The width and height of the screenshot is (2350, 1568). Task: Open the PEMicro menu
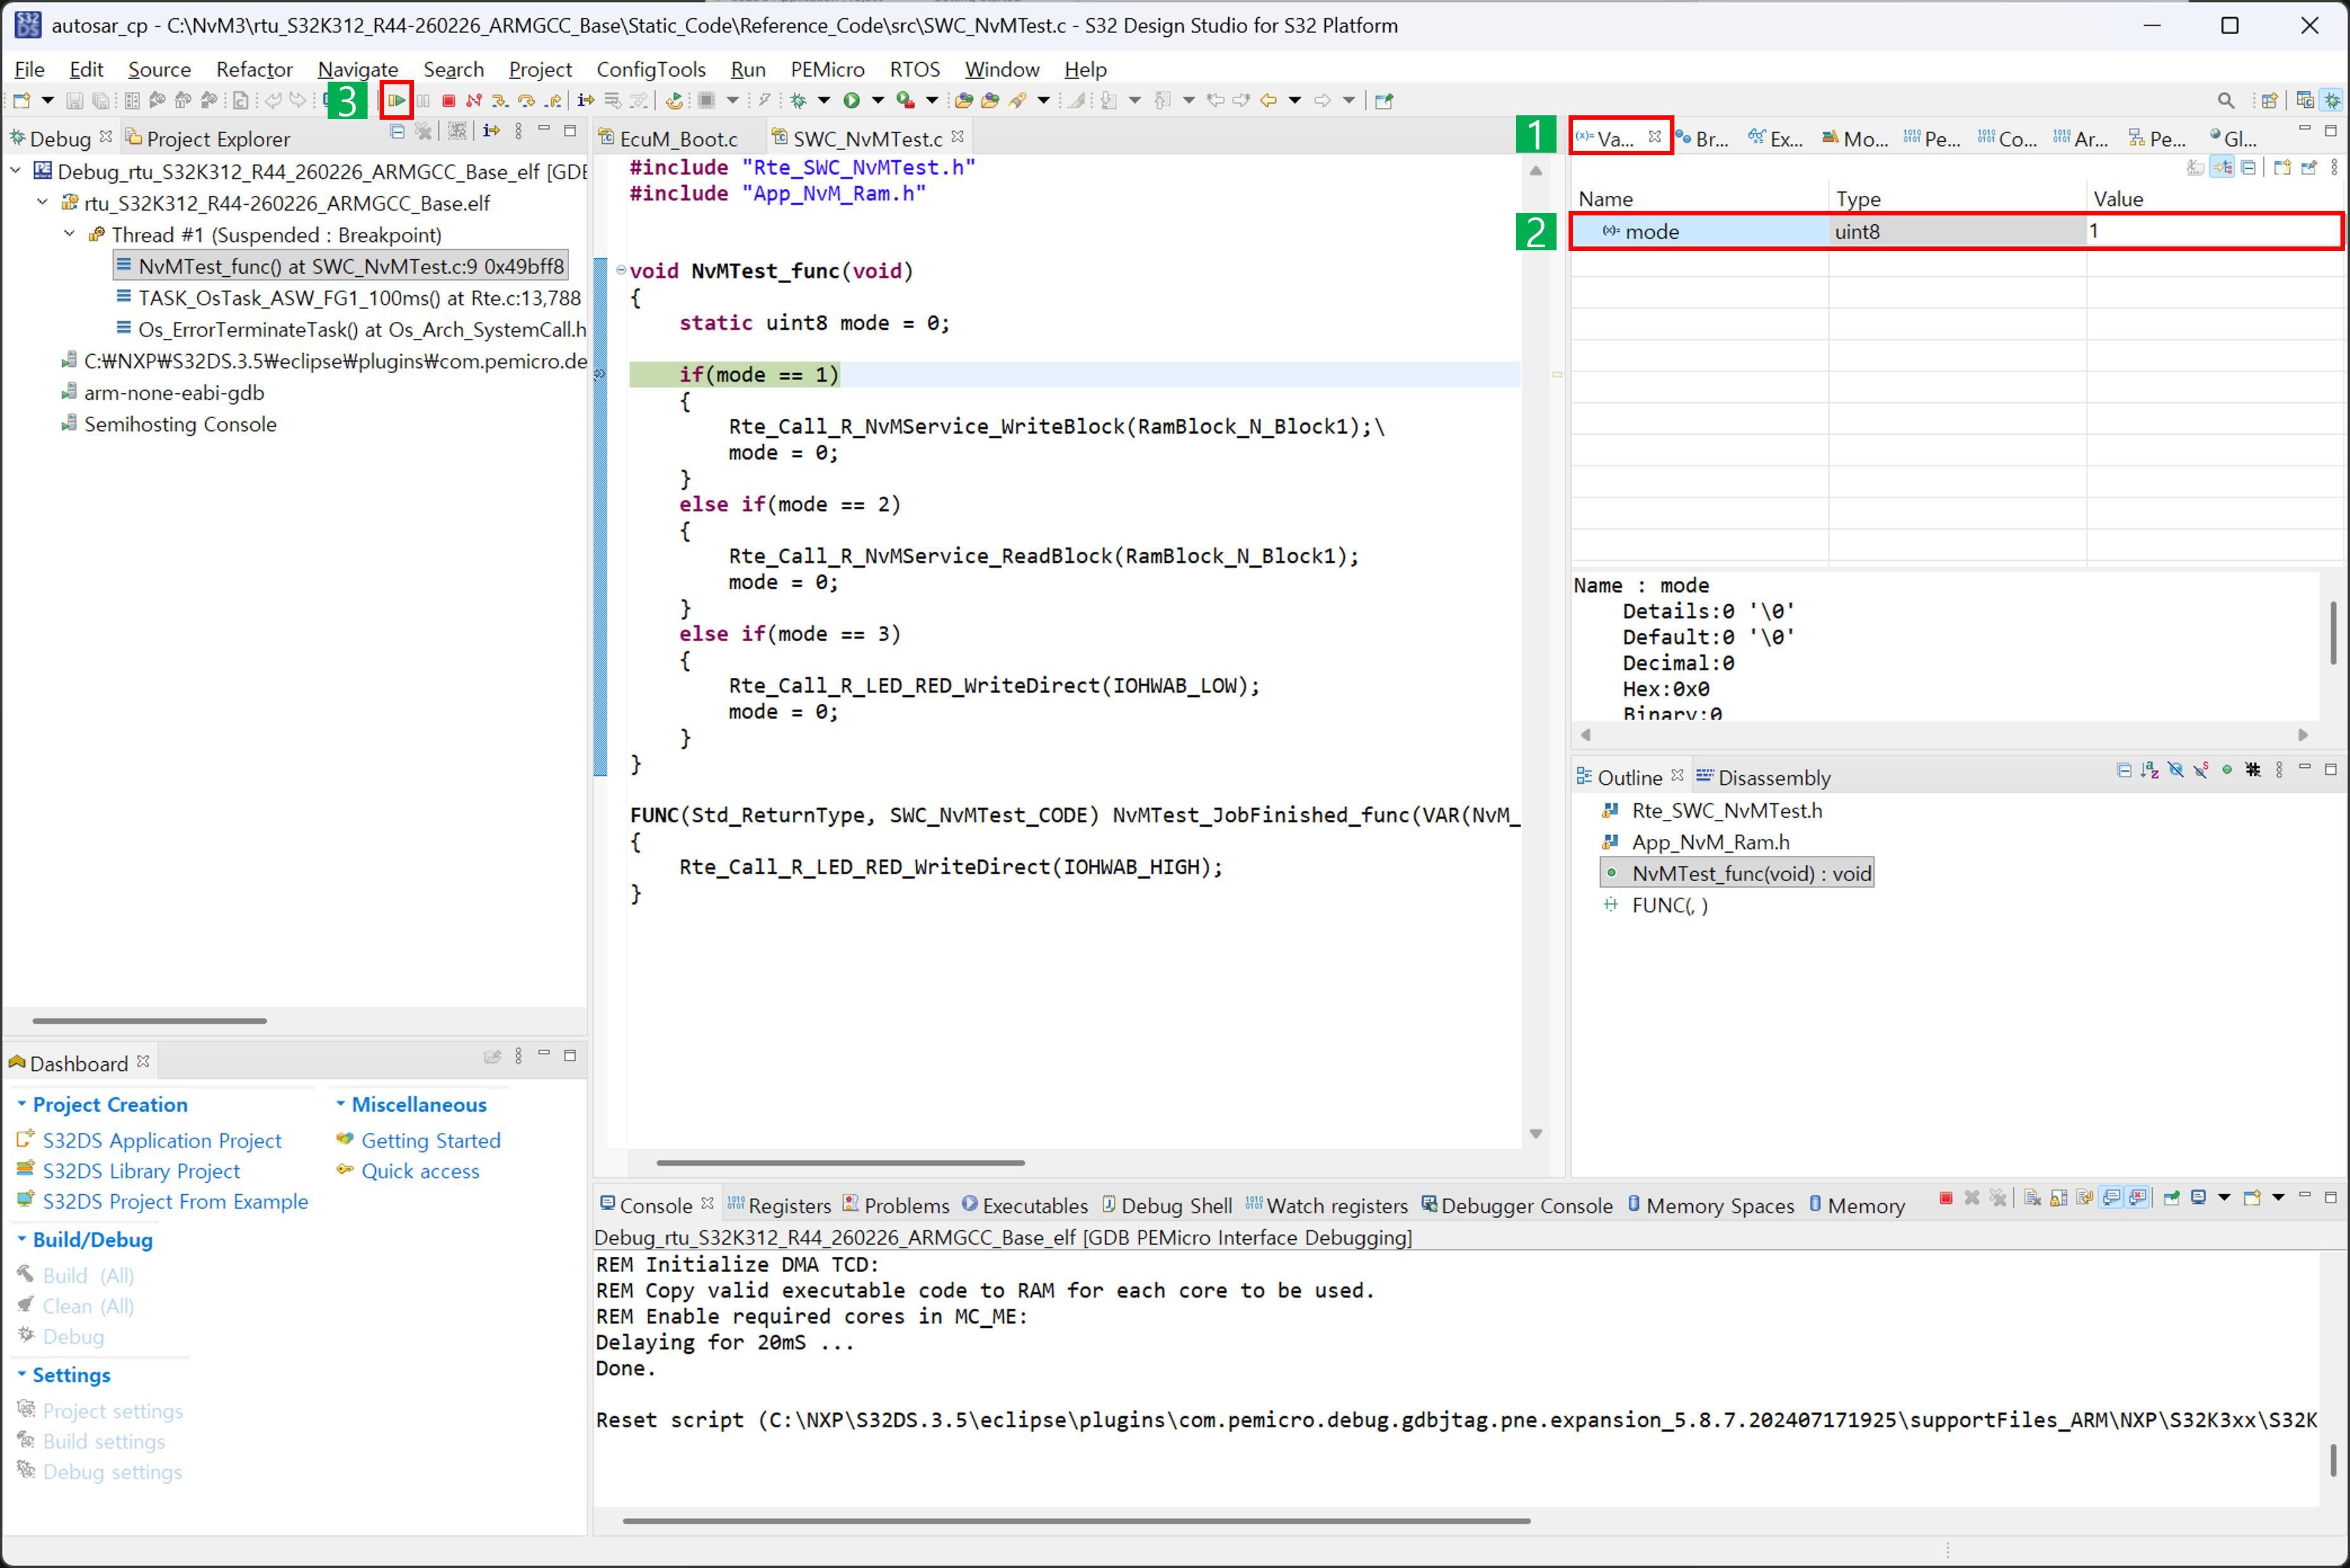pyautogui.click(x=827, y=69)
